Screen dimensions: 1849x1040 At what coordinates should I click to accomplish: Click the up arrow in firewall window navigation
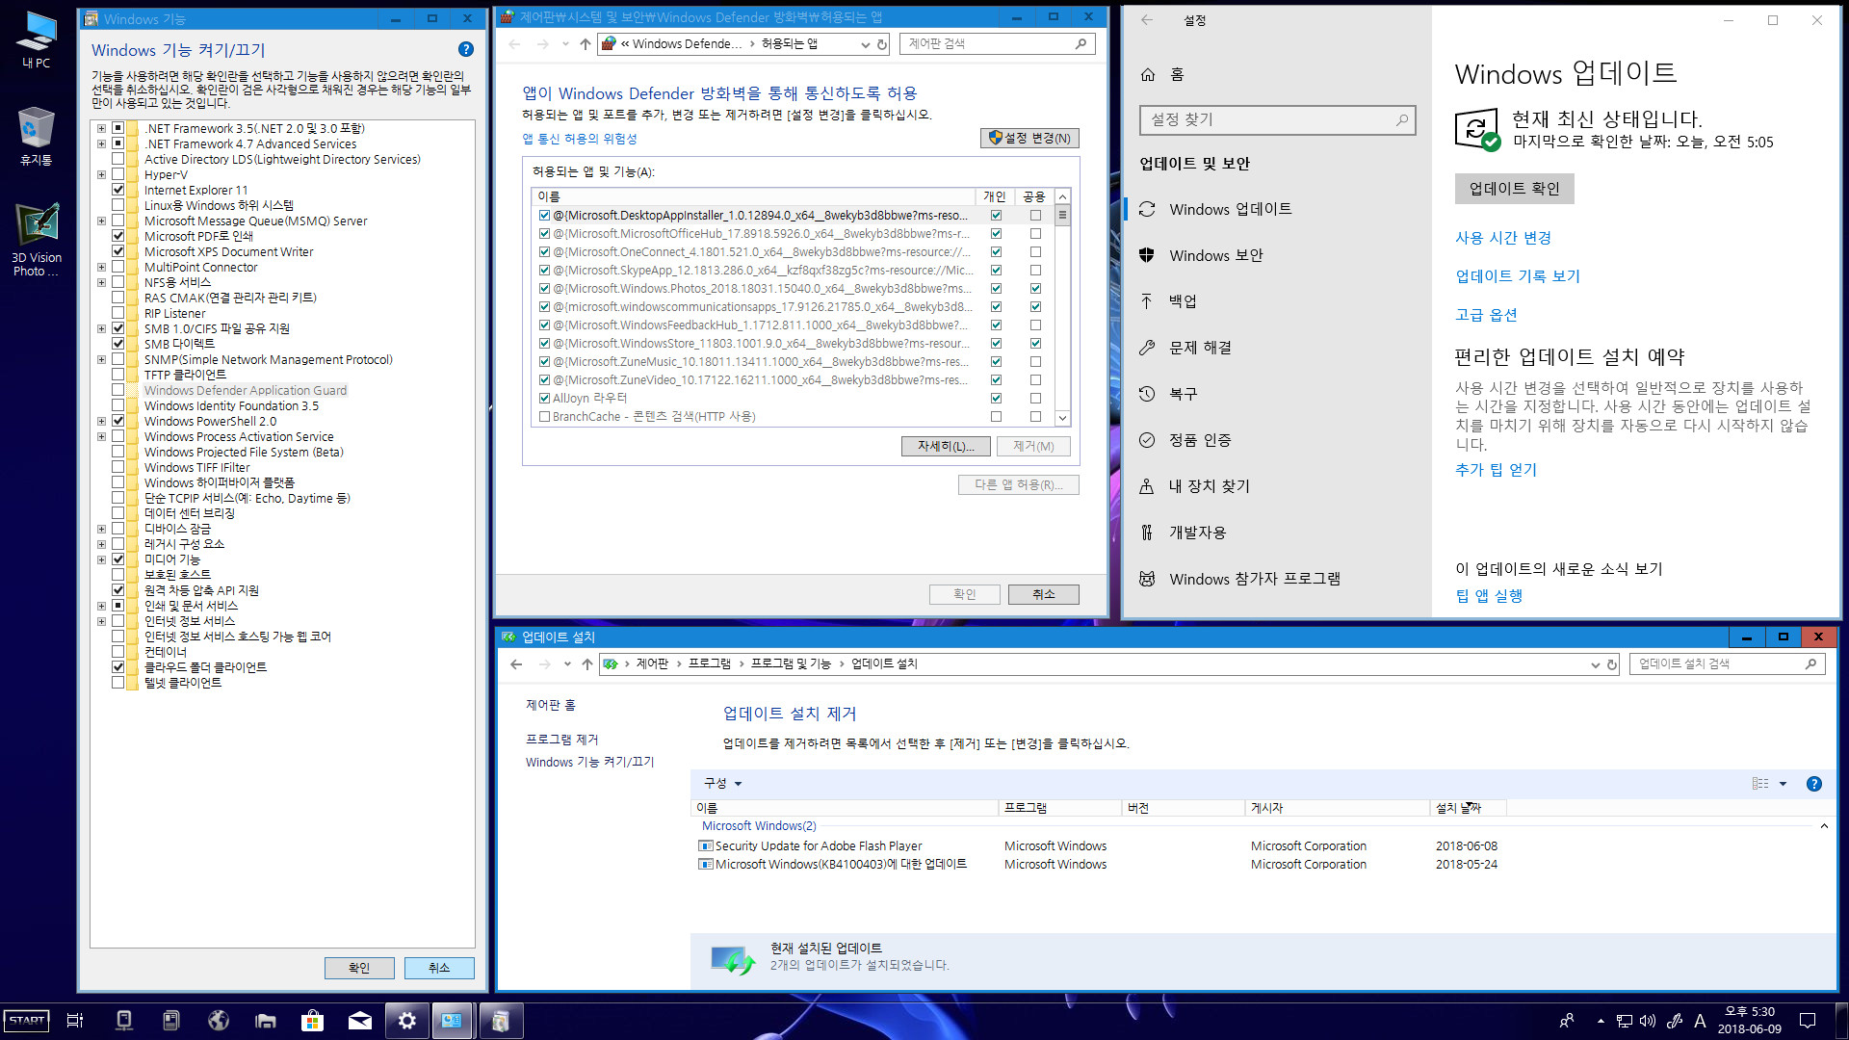(x=586, y=44)
